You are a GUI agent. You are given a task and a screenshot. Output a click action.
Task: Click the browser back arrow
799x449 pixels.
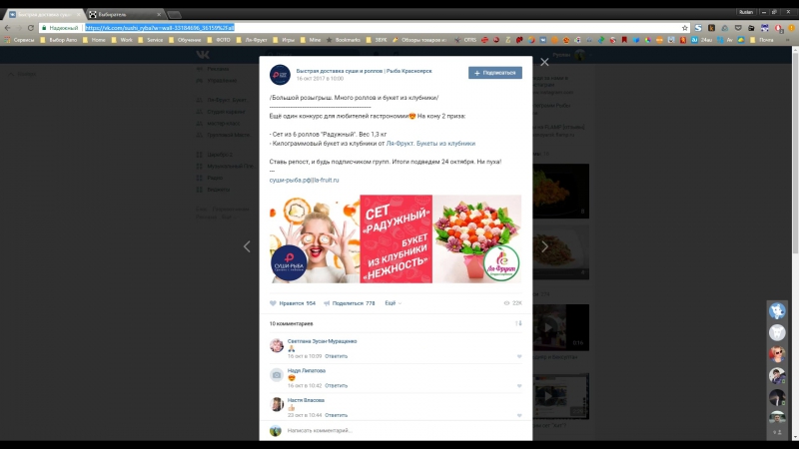click(x=8, y=28)
